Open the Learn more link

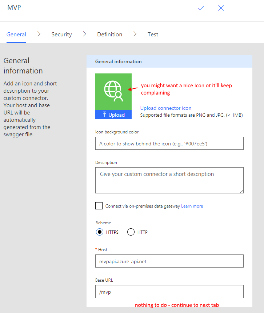pos(192,206)
